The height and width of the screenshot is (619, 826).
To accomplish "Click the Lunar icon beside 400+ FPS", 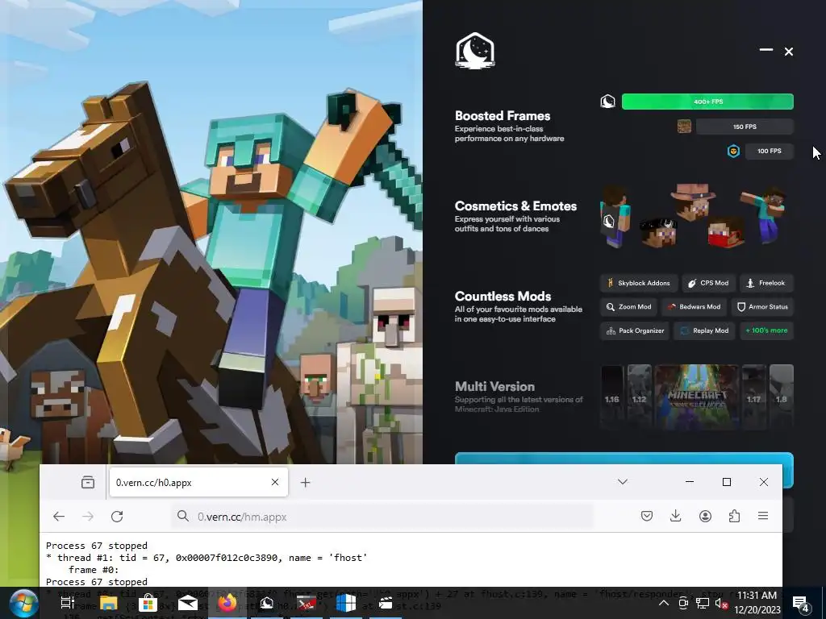I will click(x=608, y=102).
